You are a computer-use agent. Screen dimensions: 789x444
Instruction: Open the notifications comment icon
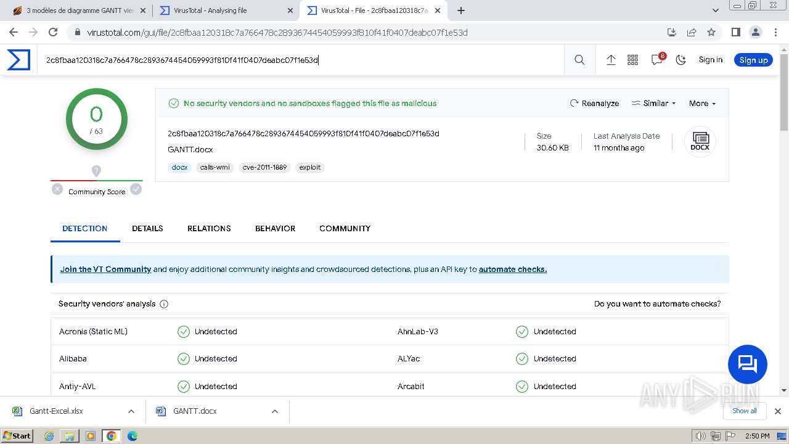656,60
